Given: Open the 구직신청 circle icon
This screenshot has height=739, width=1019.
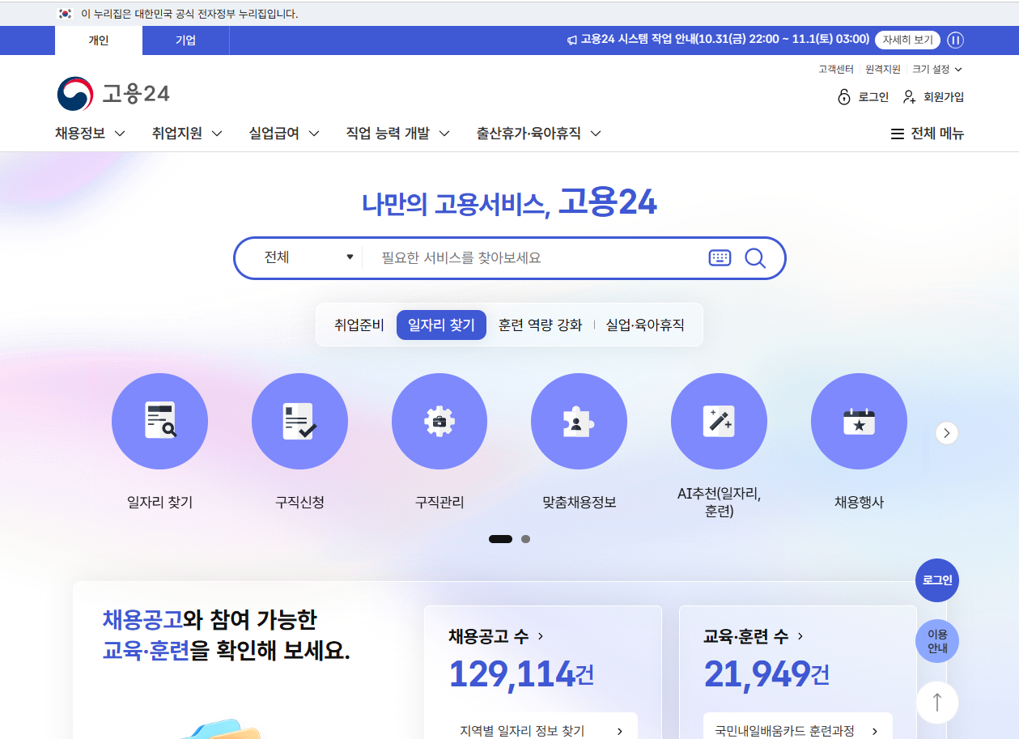Looking at the screenshot, I should [299, 422].
